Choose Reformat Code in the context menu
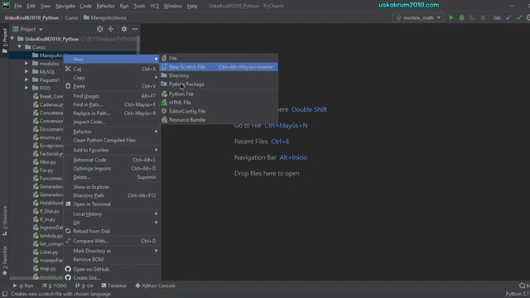The height and width of the screenshot is (298, 530). tap(112, 160)
